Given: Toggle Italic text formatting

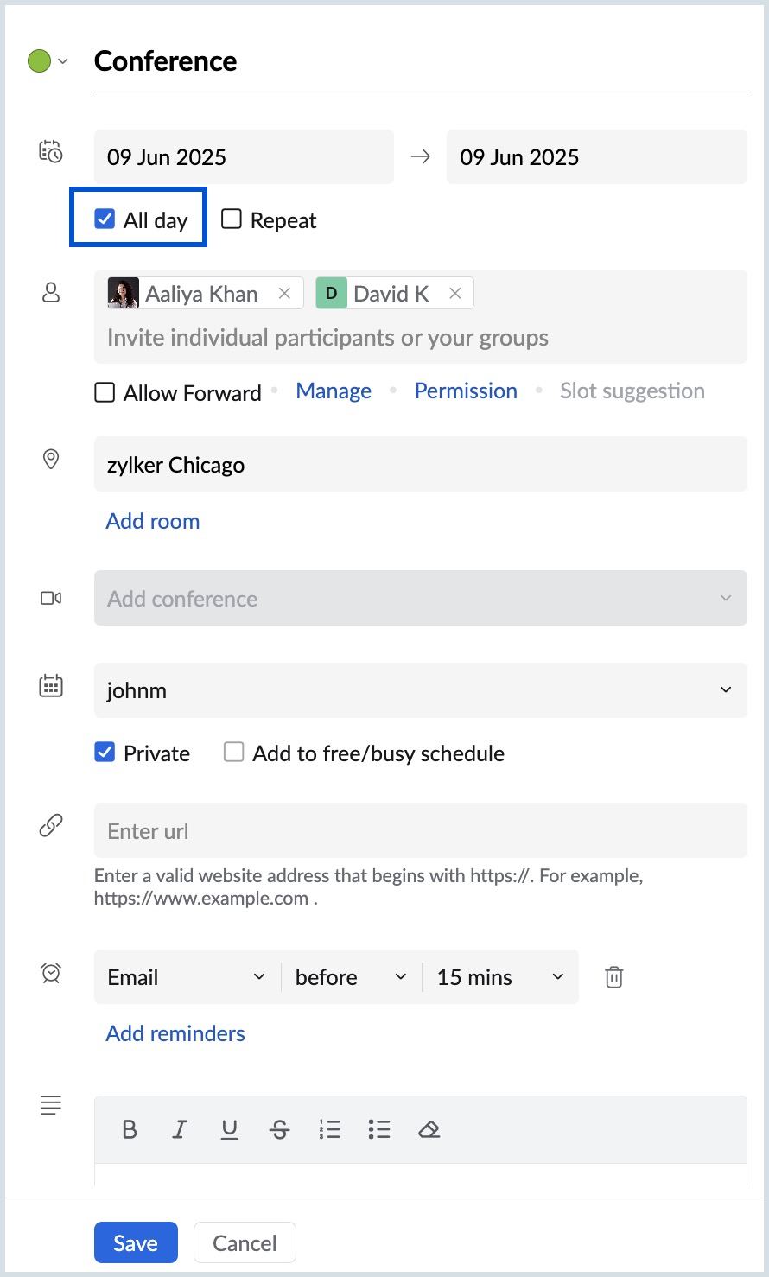Looking at the screenshot, I should 180,1129.
